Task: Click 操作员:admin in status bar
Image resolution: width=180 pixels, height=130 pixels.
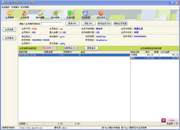Action: coord(61,128)
